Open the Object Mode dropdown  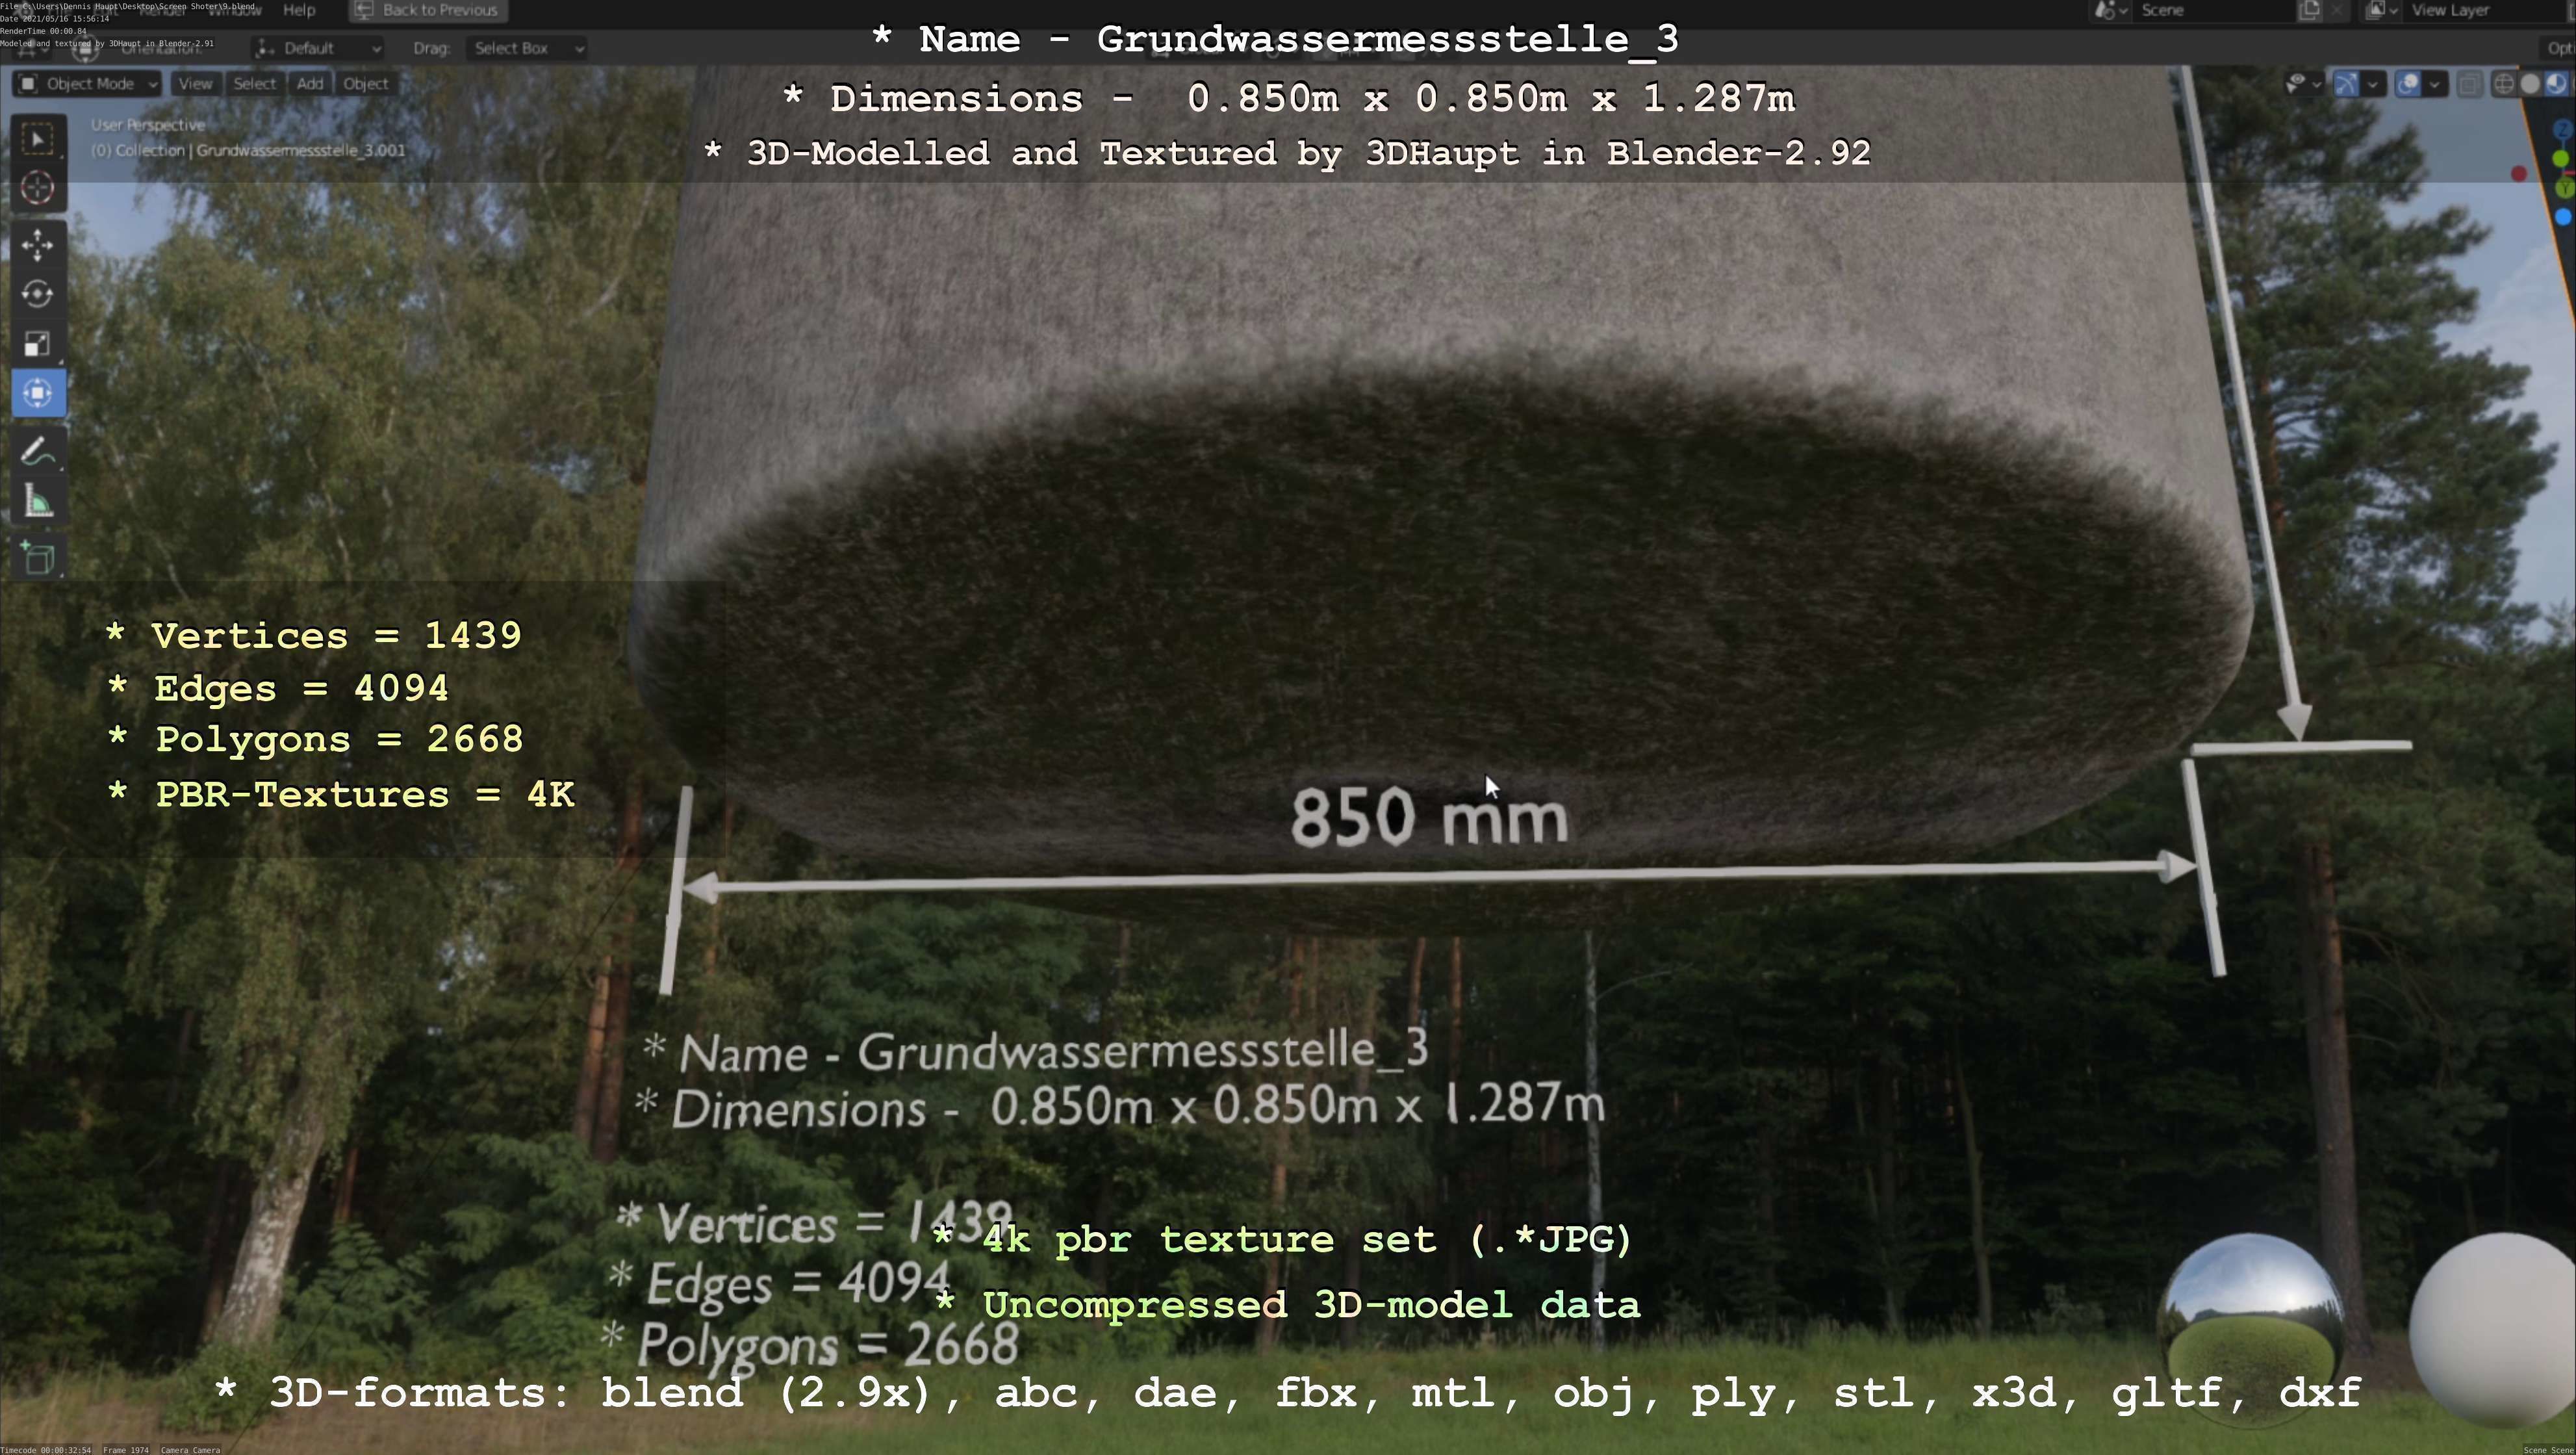87,84
